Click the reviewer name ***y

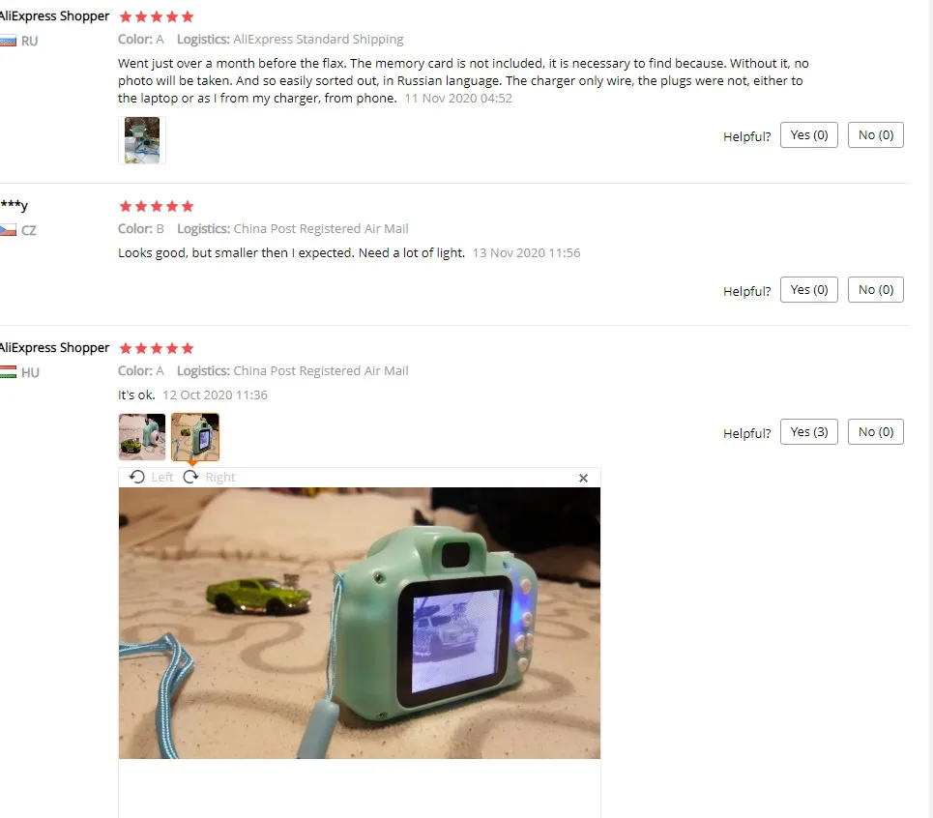15,205
